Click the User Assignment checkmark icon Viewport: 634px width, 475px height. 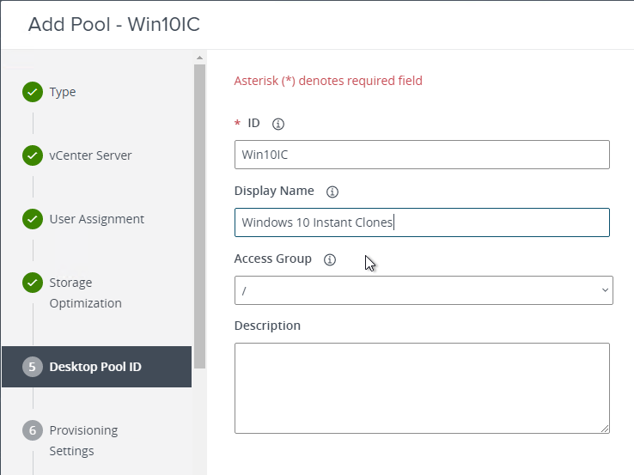click(x=33, y=219)
